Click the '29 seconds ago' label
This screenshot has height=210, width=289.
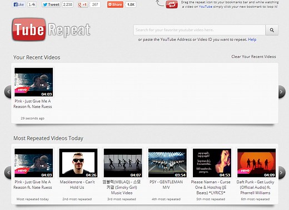pyautogui.click(x=33, y=118)
